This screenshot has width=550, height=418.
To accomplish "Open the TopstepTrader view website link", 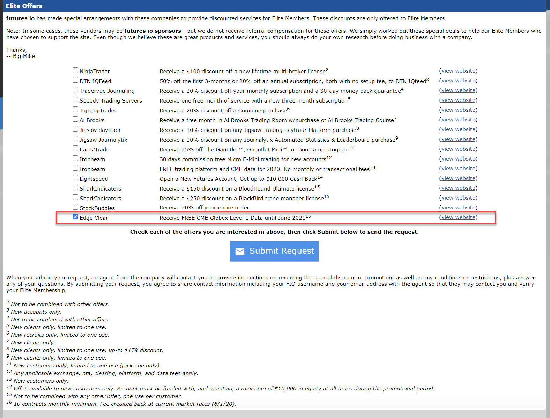I will coord(458,110).
